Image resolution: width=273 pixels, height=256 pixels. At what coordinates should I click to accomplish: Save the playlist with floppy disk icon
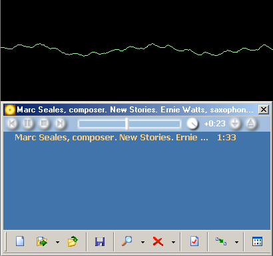click(x=100, y=241)
